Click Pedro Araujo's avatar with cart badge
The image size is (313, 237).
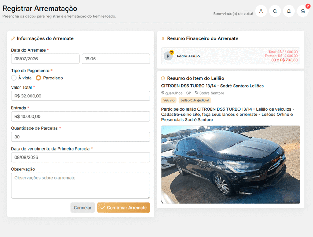168,56
